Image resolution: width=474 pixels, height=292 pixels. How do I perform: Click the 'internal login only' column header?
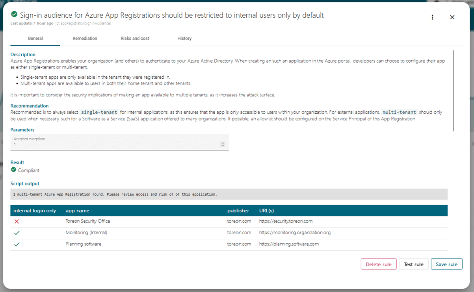[35, 211]
